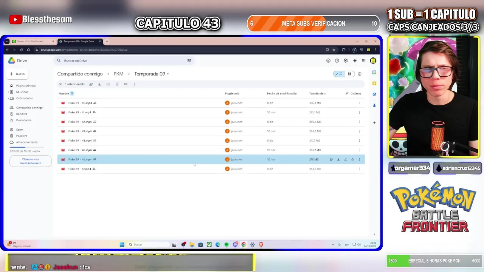
Task: Click the storage usage progress bar
Action: coord(26,147)
